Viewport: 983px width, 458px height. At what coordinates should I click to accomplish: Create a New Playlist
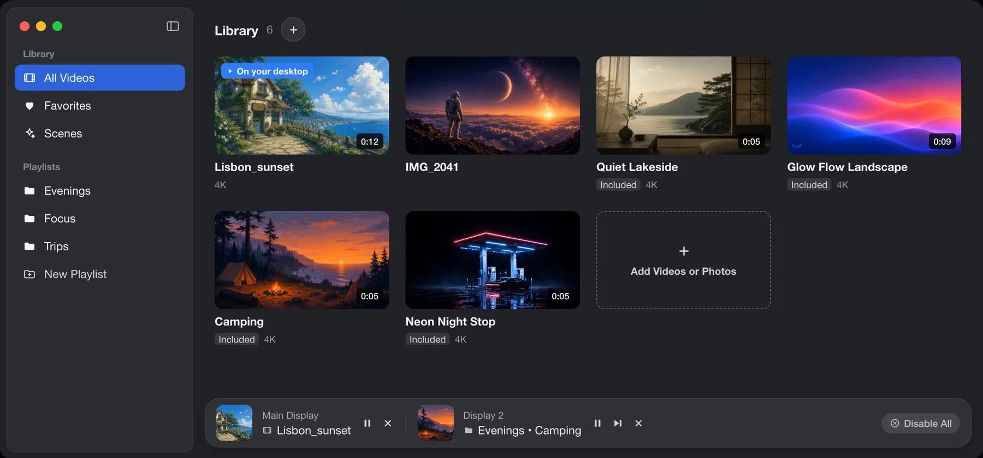(100, 274)
